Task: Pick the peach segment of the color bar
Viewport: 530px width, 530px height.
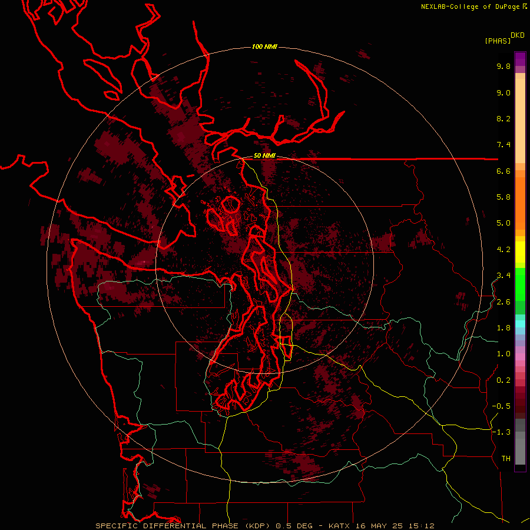Action: click(x=520, y=121)
